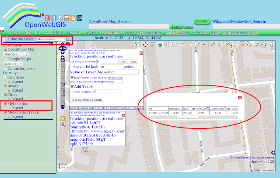Image resolution: width=280 pixels, height=178 pixels.
Task: Select Google Maps base layer radio
Action: pos(6,59)
